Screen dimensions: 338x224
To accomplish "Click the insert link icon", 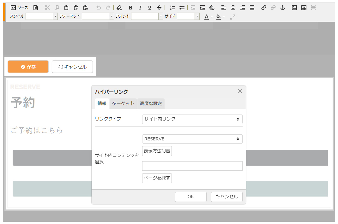I will (x=264, y=8).
